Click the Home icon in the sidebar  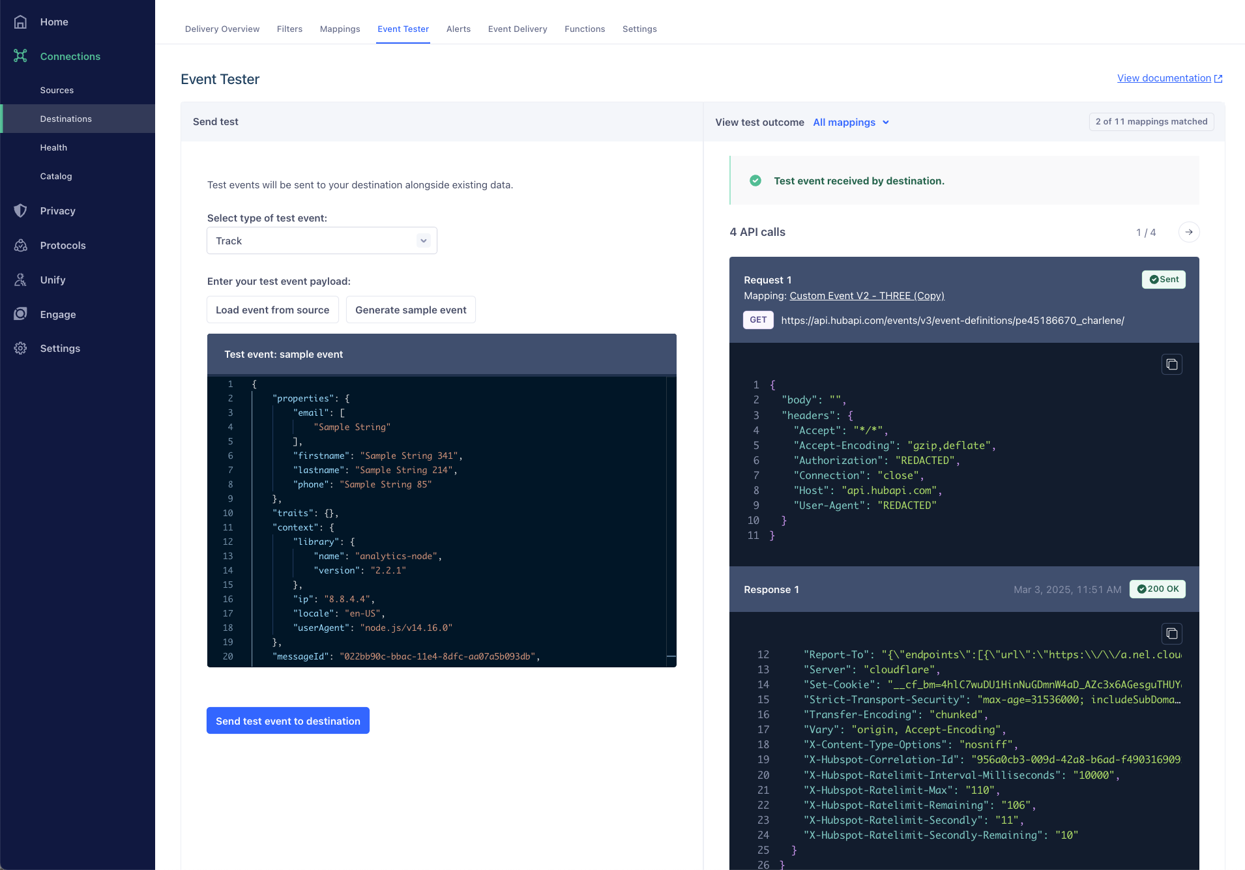[20, 22]
